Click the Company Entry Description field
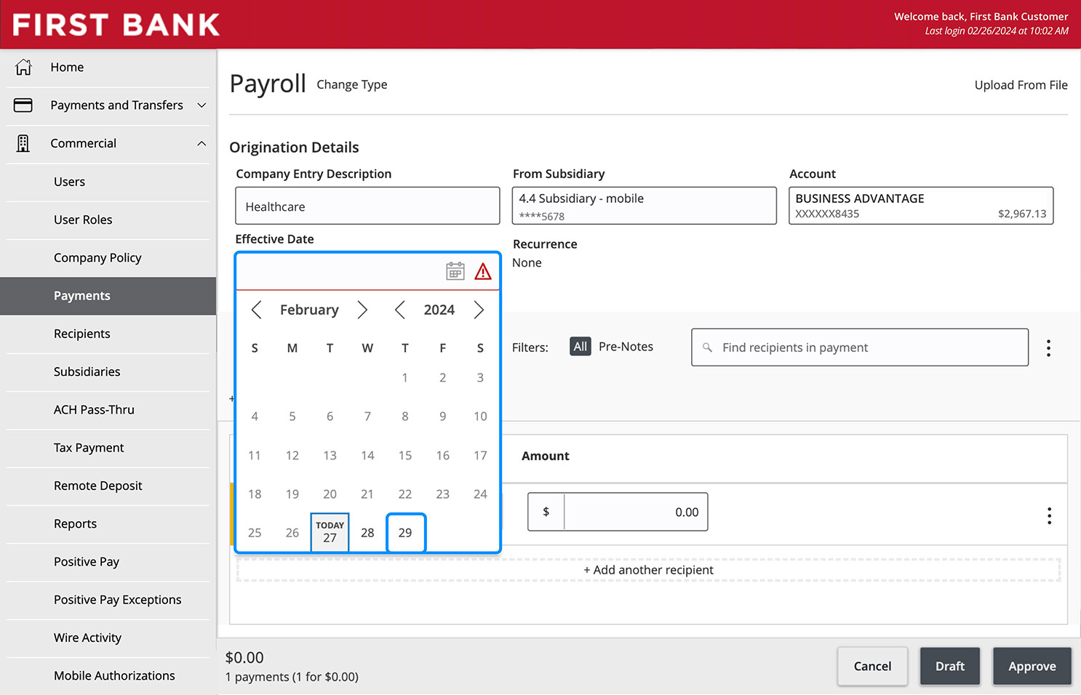 coord(367,206)
